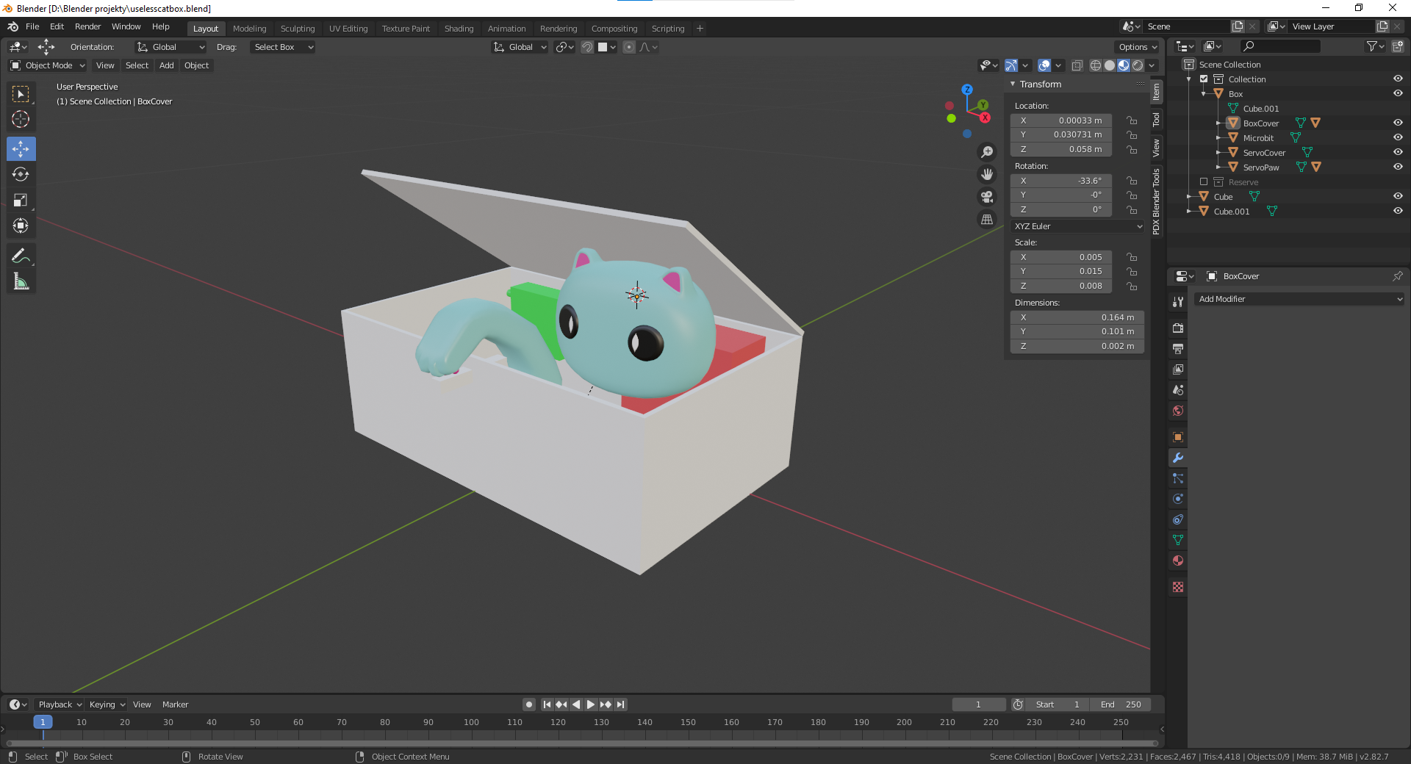
Task: Open the Render menu
Action: pos(87,26)
